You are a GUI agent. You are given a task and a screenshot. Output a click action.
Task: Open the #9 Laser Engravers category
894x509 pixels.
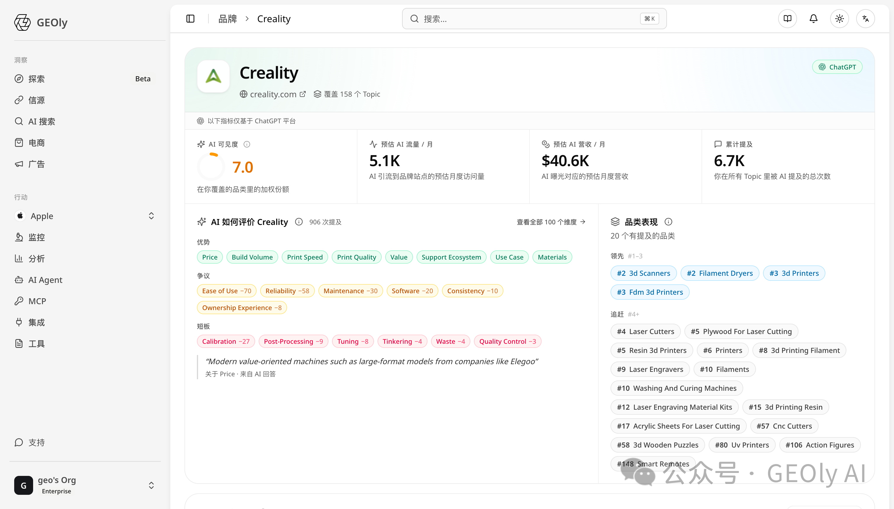650,369
